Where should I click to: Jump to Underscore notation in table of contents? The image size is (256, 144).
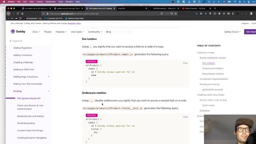tap(212, 68)
